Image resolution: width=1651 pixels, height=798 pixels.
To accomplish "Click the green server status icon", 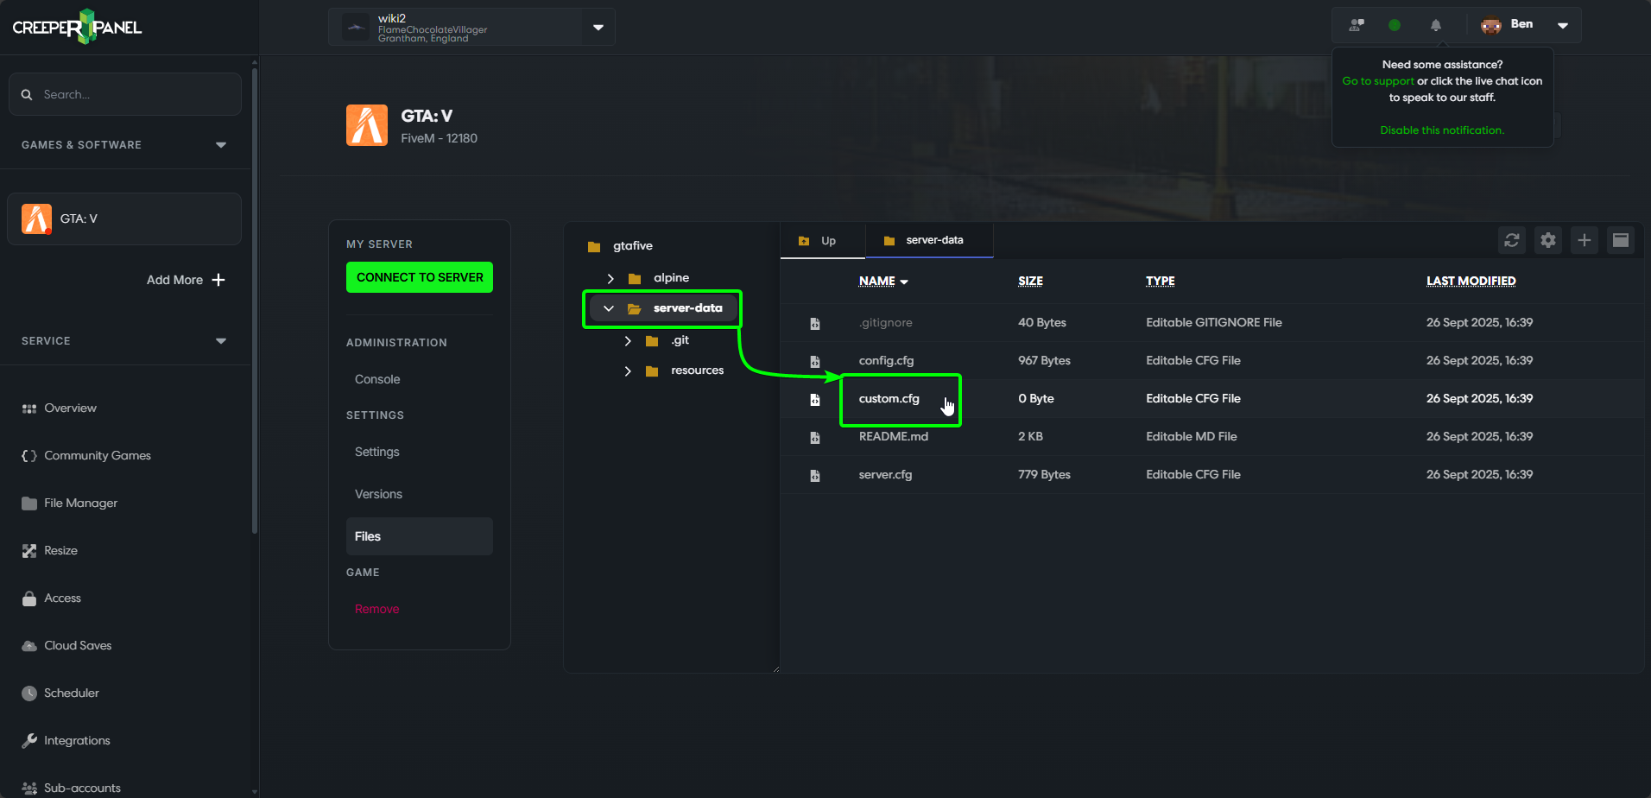I will coord(1395,25).
